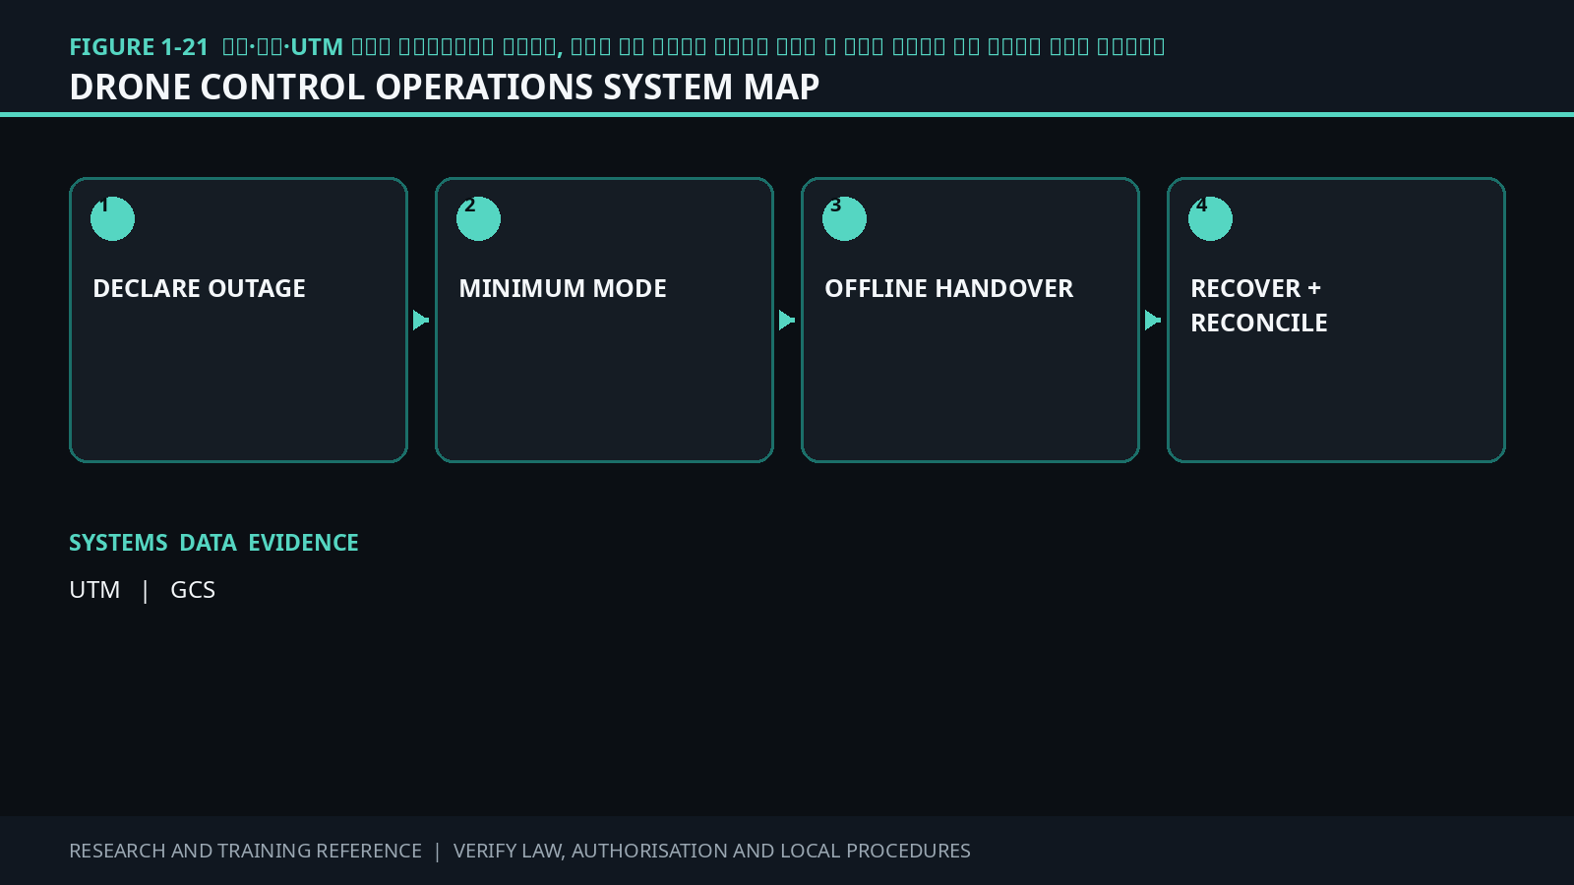
Task: Click the GCS system entry
Action: 193,590
